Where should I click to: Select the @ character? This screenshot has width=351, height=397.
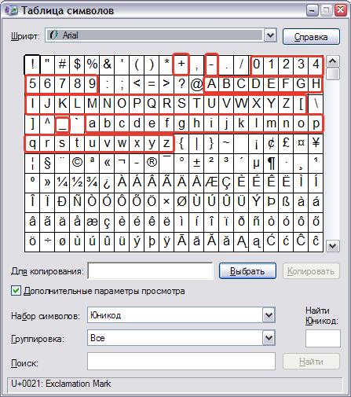coord(196,84)
